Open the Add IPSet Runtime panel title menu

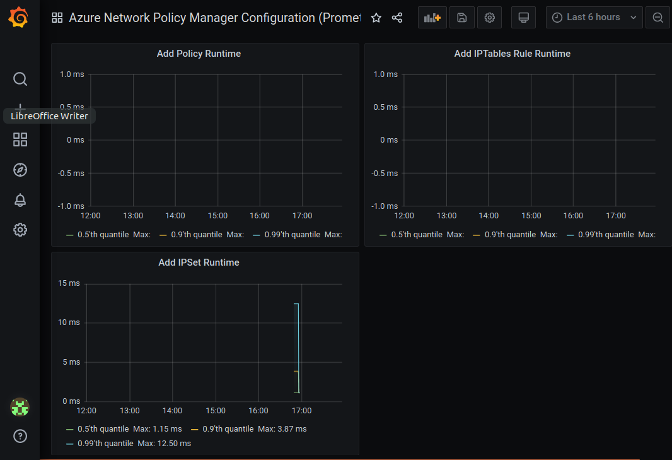point(199,262)
